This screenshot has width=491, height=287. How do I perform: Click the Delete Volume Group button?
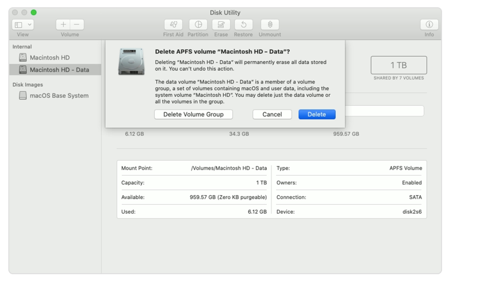(194, 115)
